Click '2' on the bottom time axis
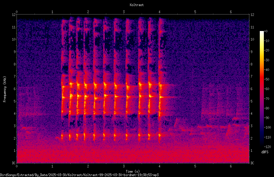Image resolution: width=274 pixels, height=177 pixels. point(88,166)
